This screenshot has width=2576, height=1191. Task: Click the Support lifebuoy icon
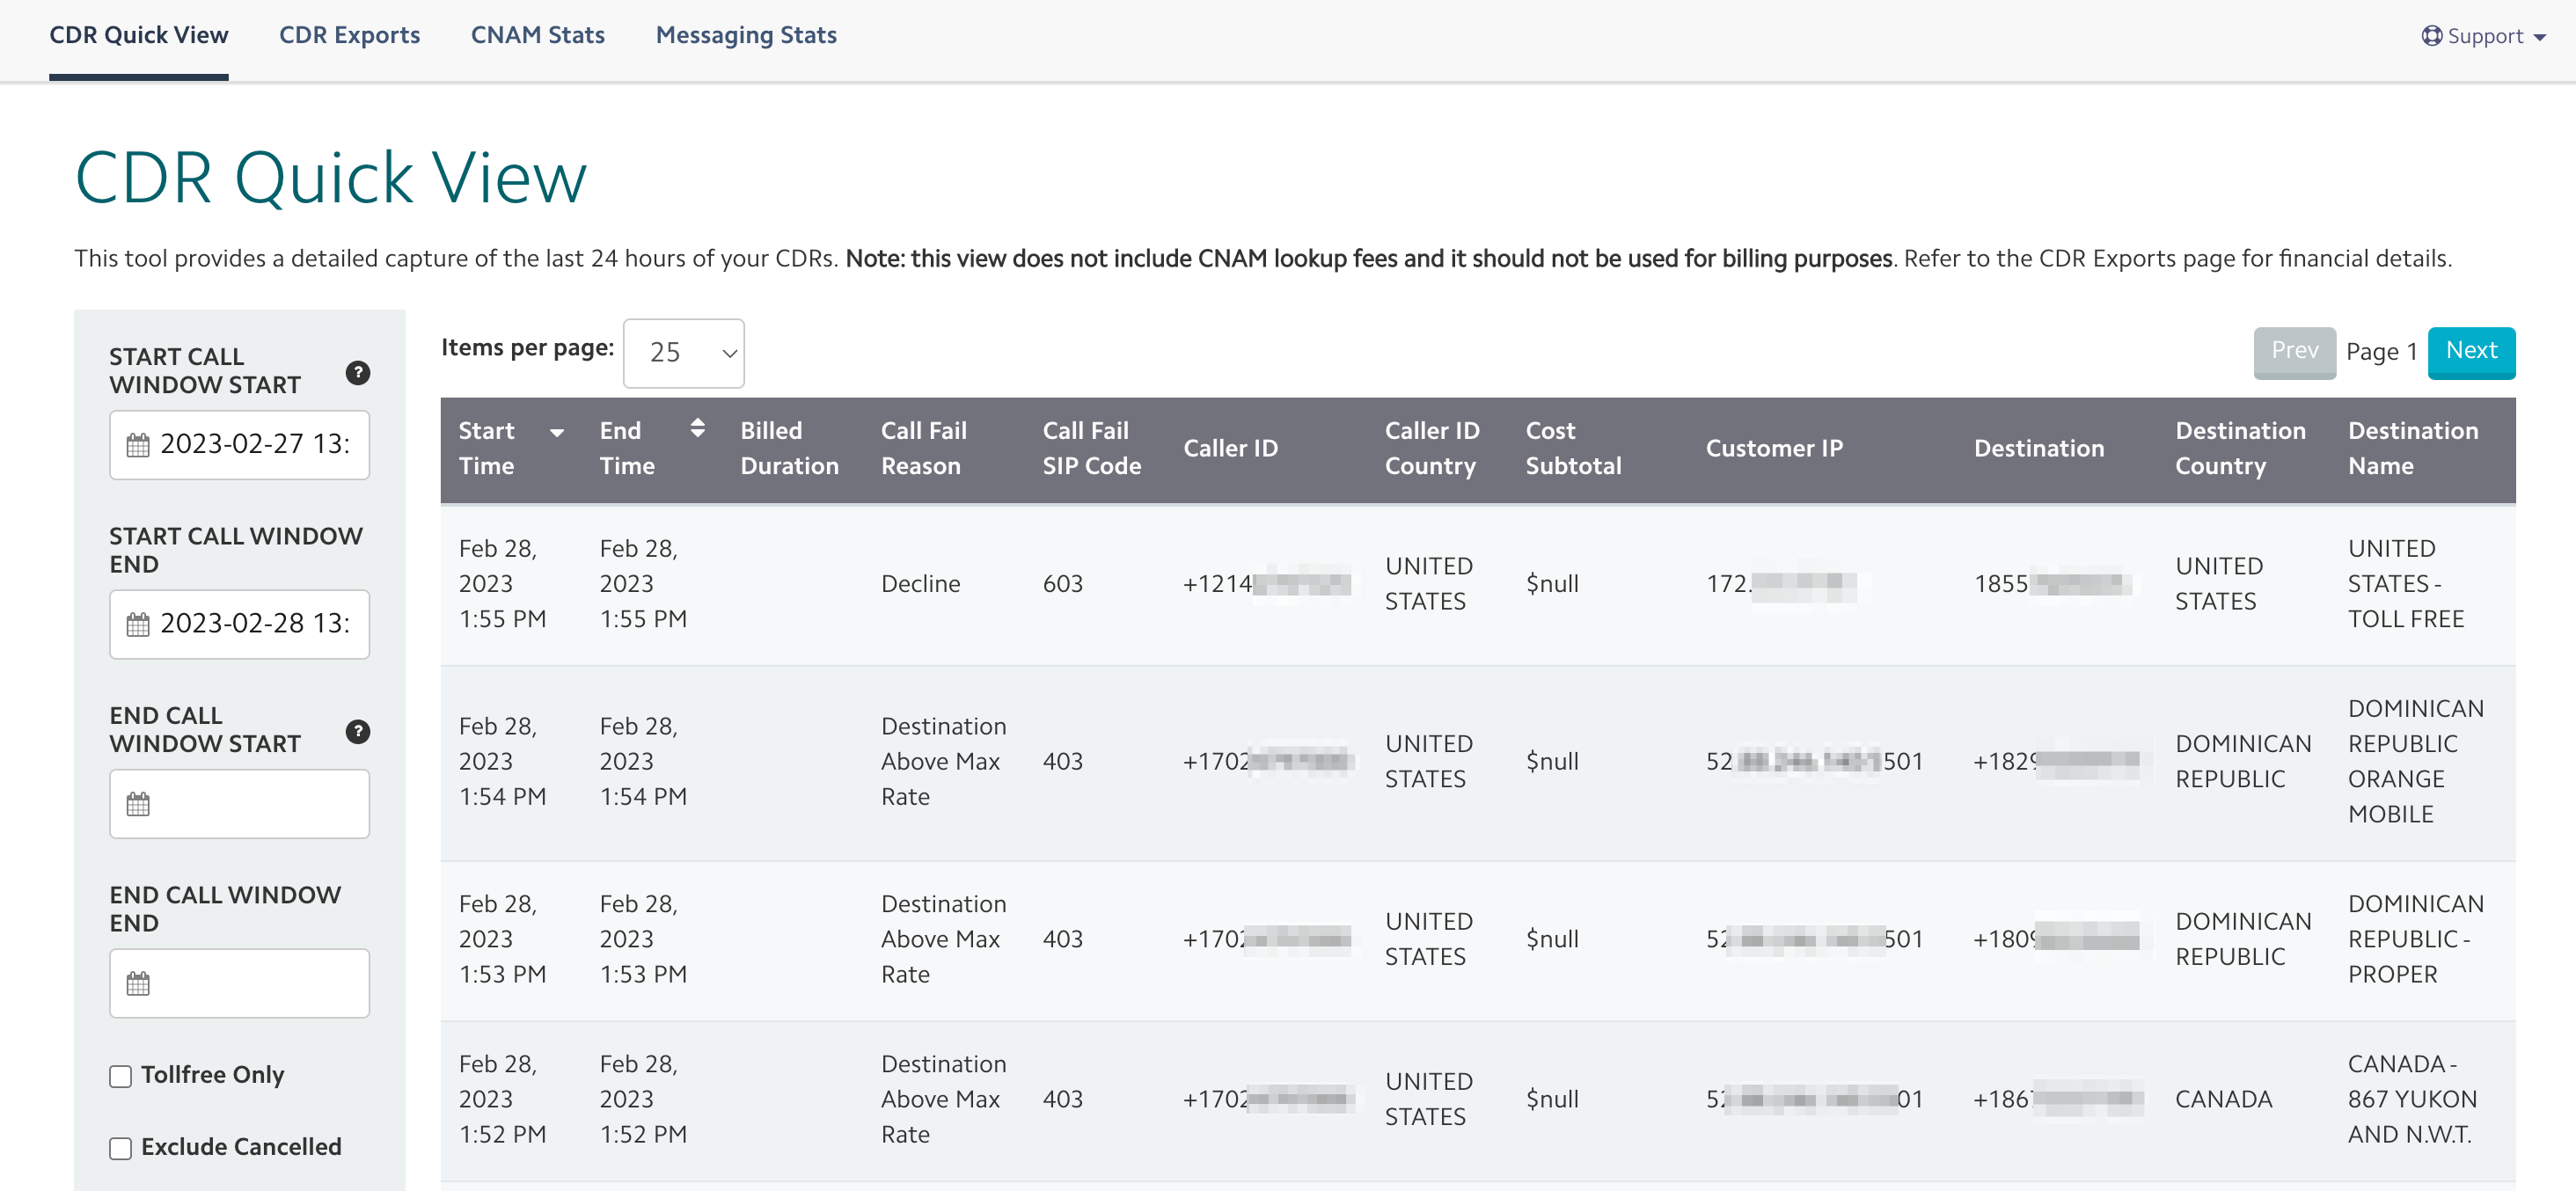coord(2431,36)
